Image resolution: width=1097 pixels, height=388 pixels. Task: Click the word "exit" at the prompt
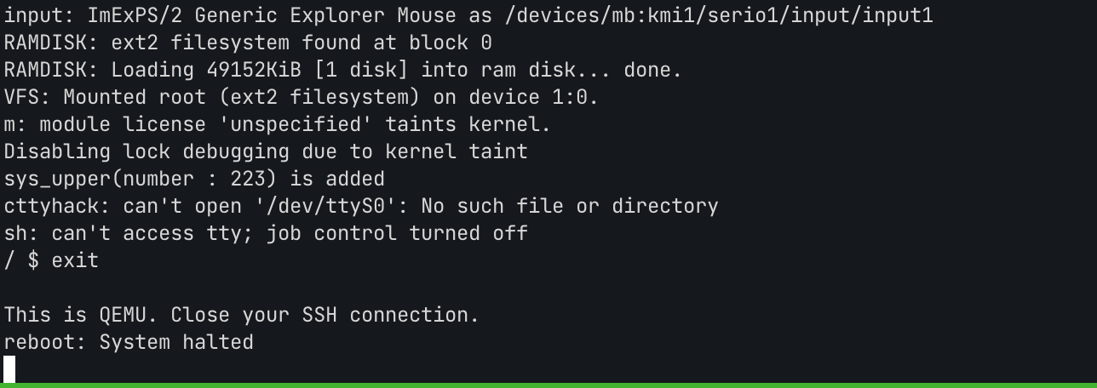(x=75, y=260)
